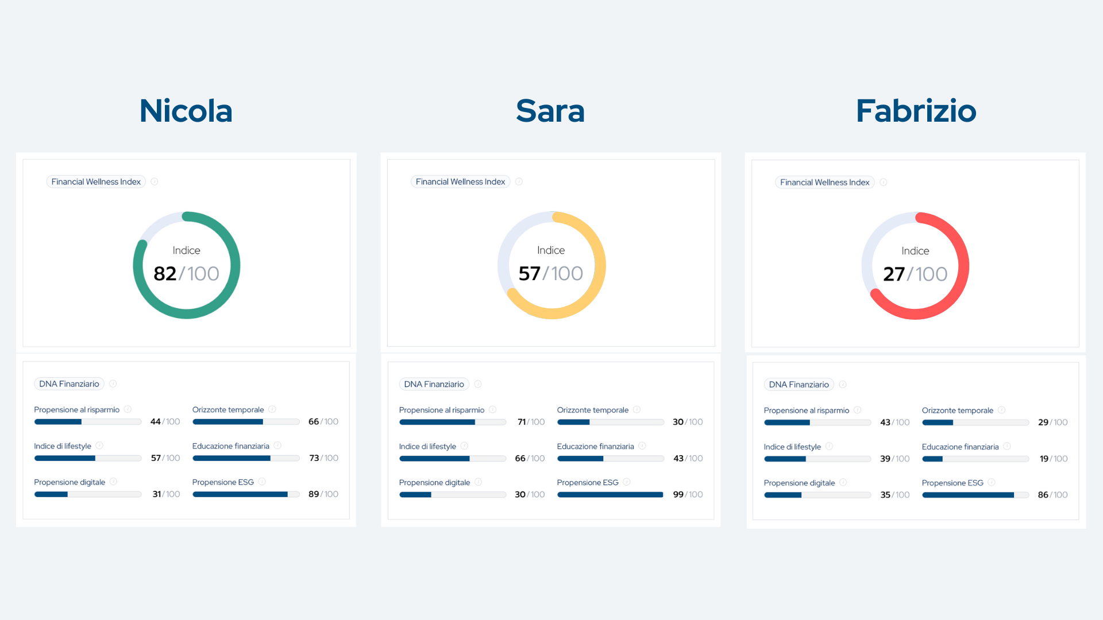Click info icon next to Fabrizio's DNA Finanziario
This screenshot has width=1103, height=620.
[843, 385]
